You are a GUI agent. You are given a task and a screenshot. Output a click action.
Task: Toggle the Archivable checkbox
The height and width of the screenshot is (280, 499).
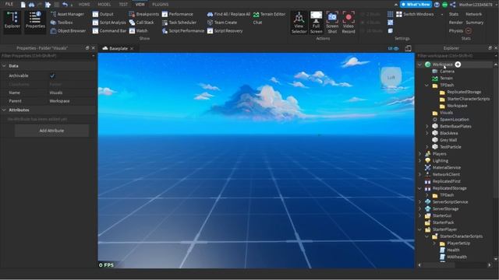[52, 75]
